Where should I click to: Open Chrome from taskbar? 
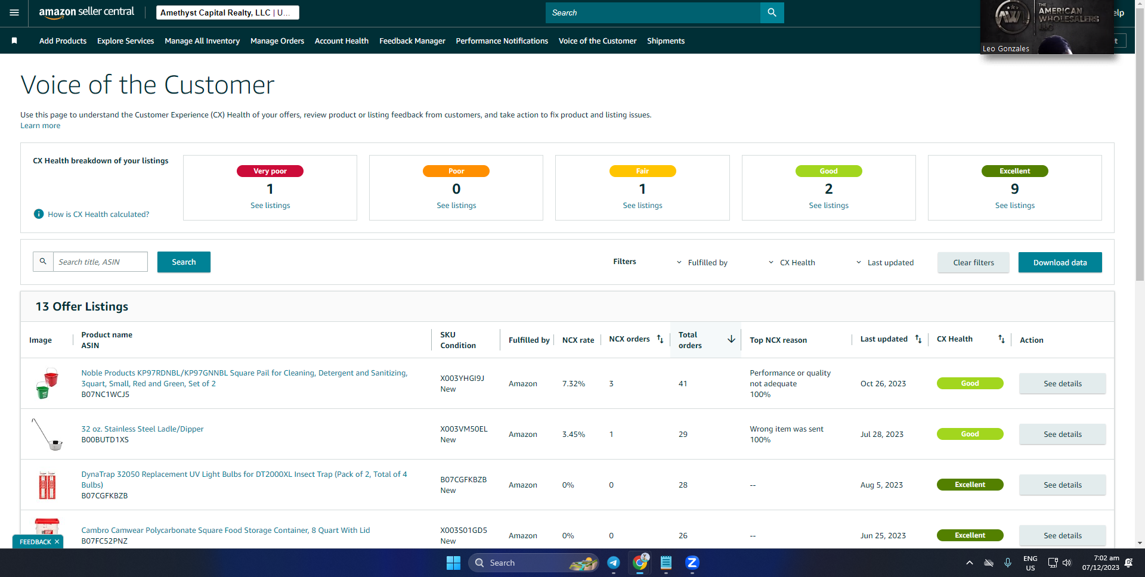tap(640, 563)
